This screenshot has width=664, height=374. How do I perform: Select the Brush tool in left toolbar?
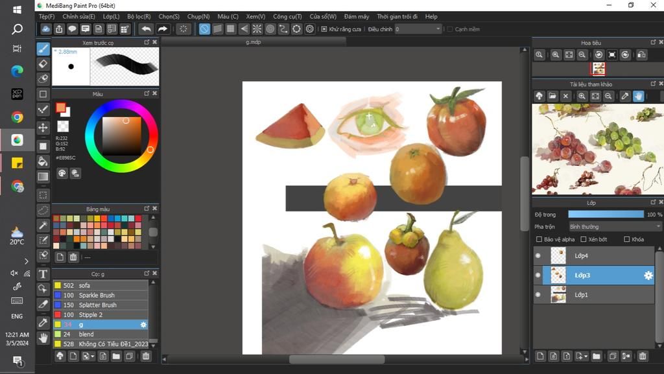[43, 49]
